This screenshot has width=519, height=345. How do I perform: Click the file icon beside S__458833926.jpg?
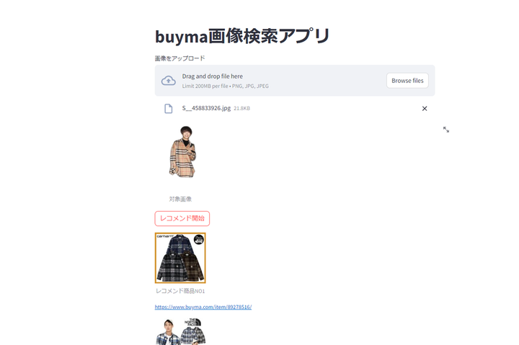click(x=169, y=109)
